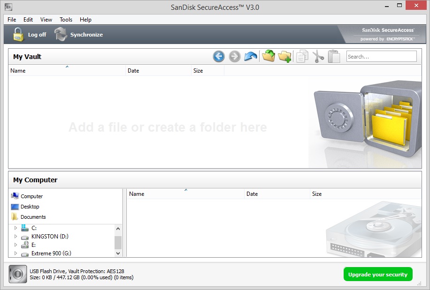Viewport: 430px width, 290px height.
Task: Create new folder with plus icon
Action: 284,56
